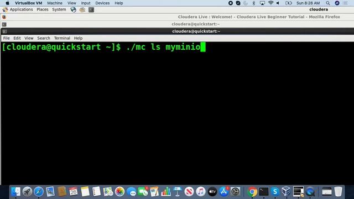Launch Google Chrome from the Dock
The width and height of the screenshot is (354, 199).
[x=252, y=192]
